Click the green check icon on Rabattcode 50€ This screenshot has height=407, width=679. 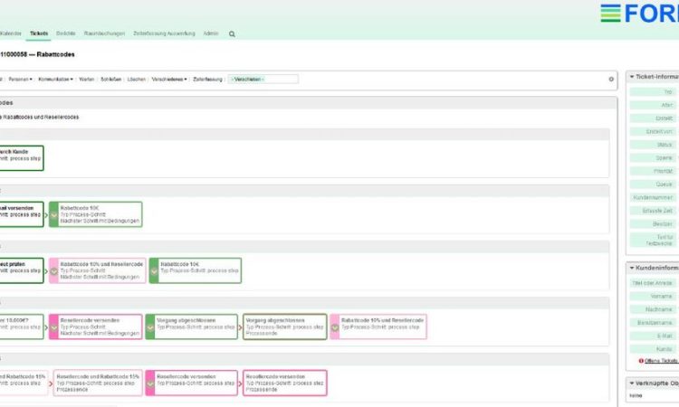click(x=53, y=215)
